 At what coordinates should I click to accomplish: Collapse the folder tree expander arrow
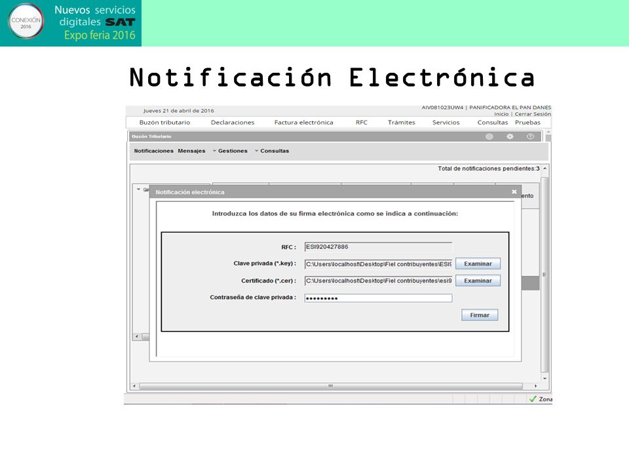[138, 189]
